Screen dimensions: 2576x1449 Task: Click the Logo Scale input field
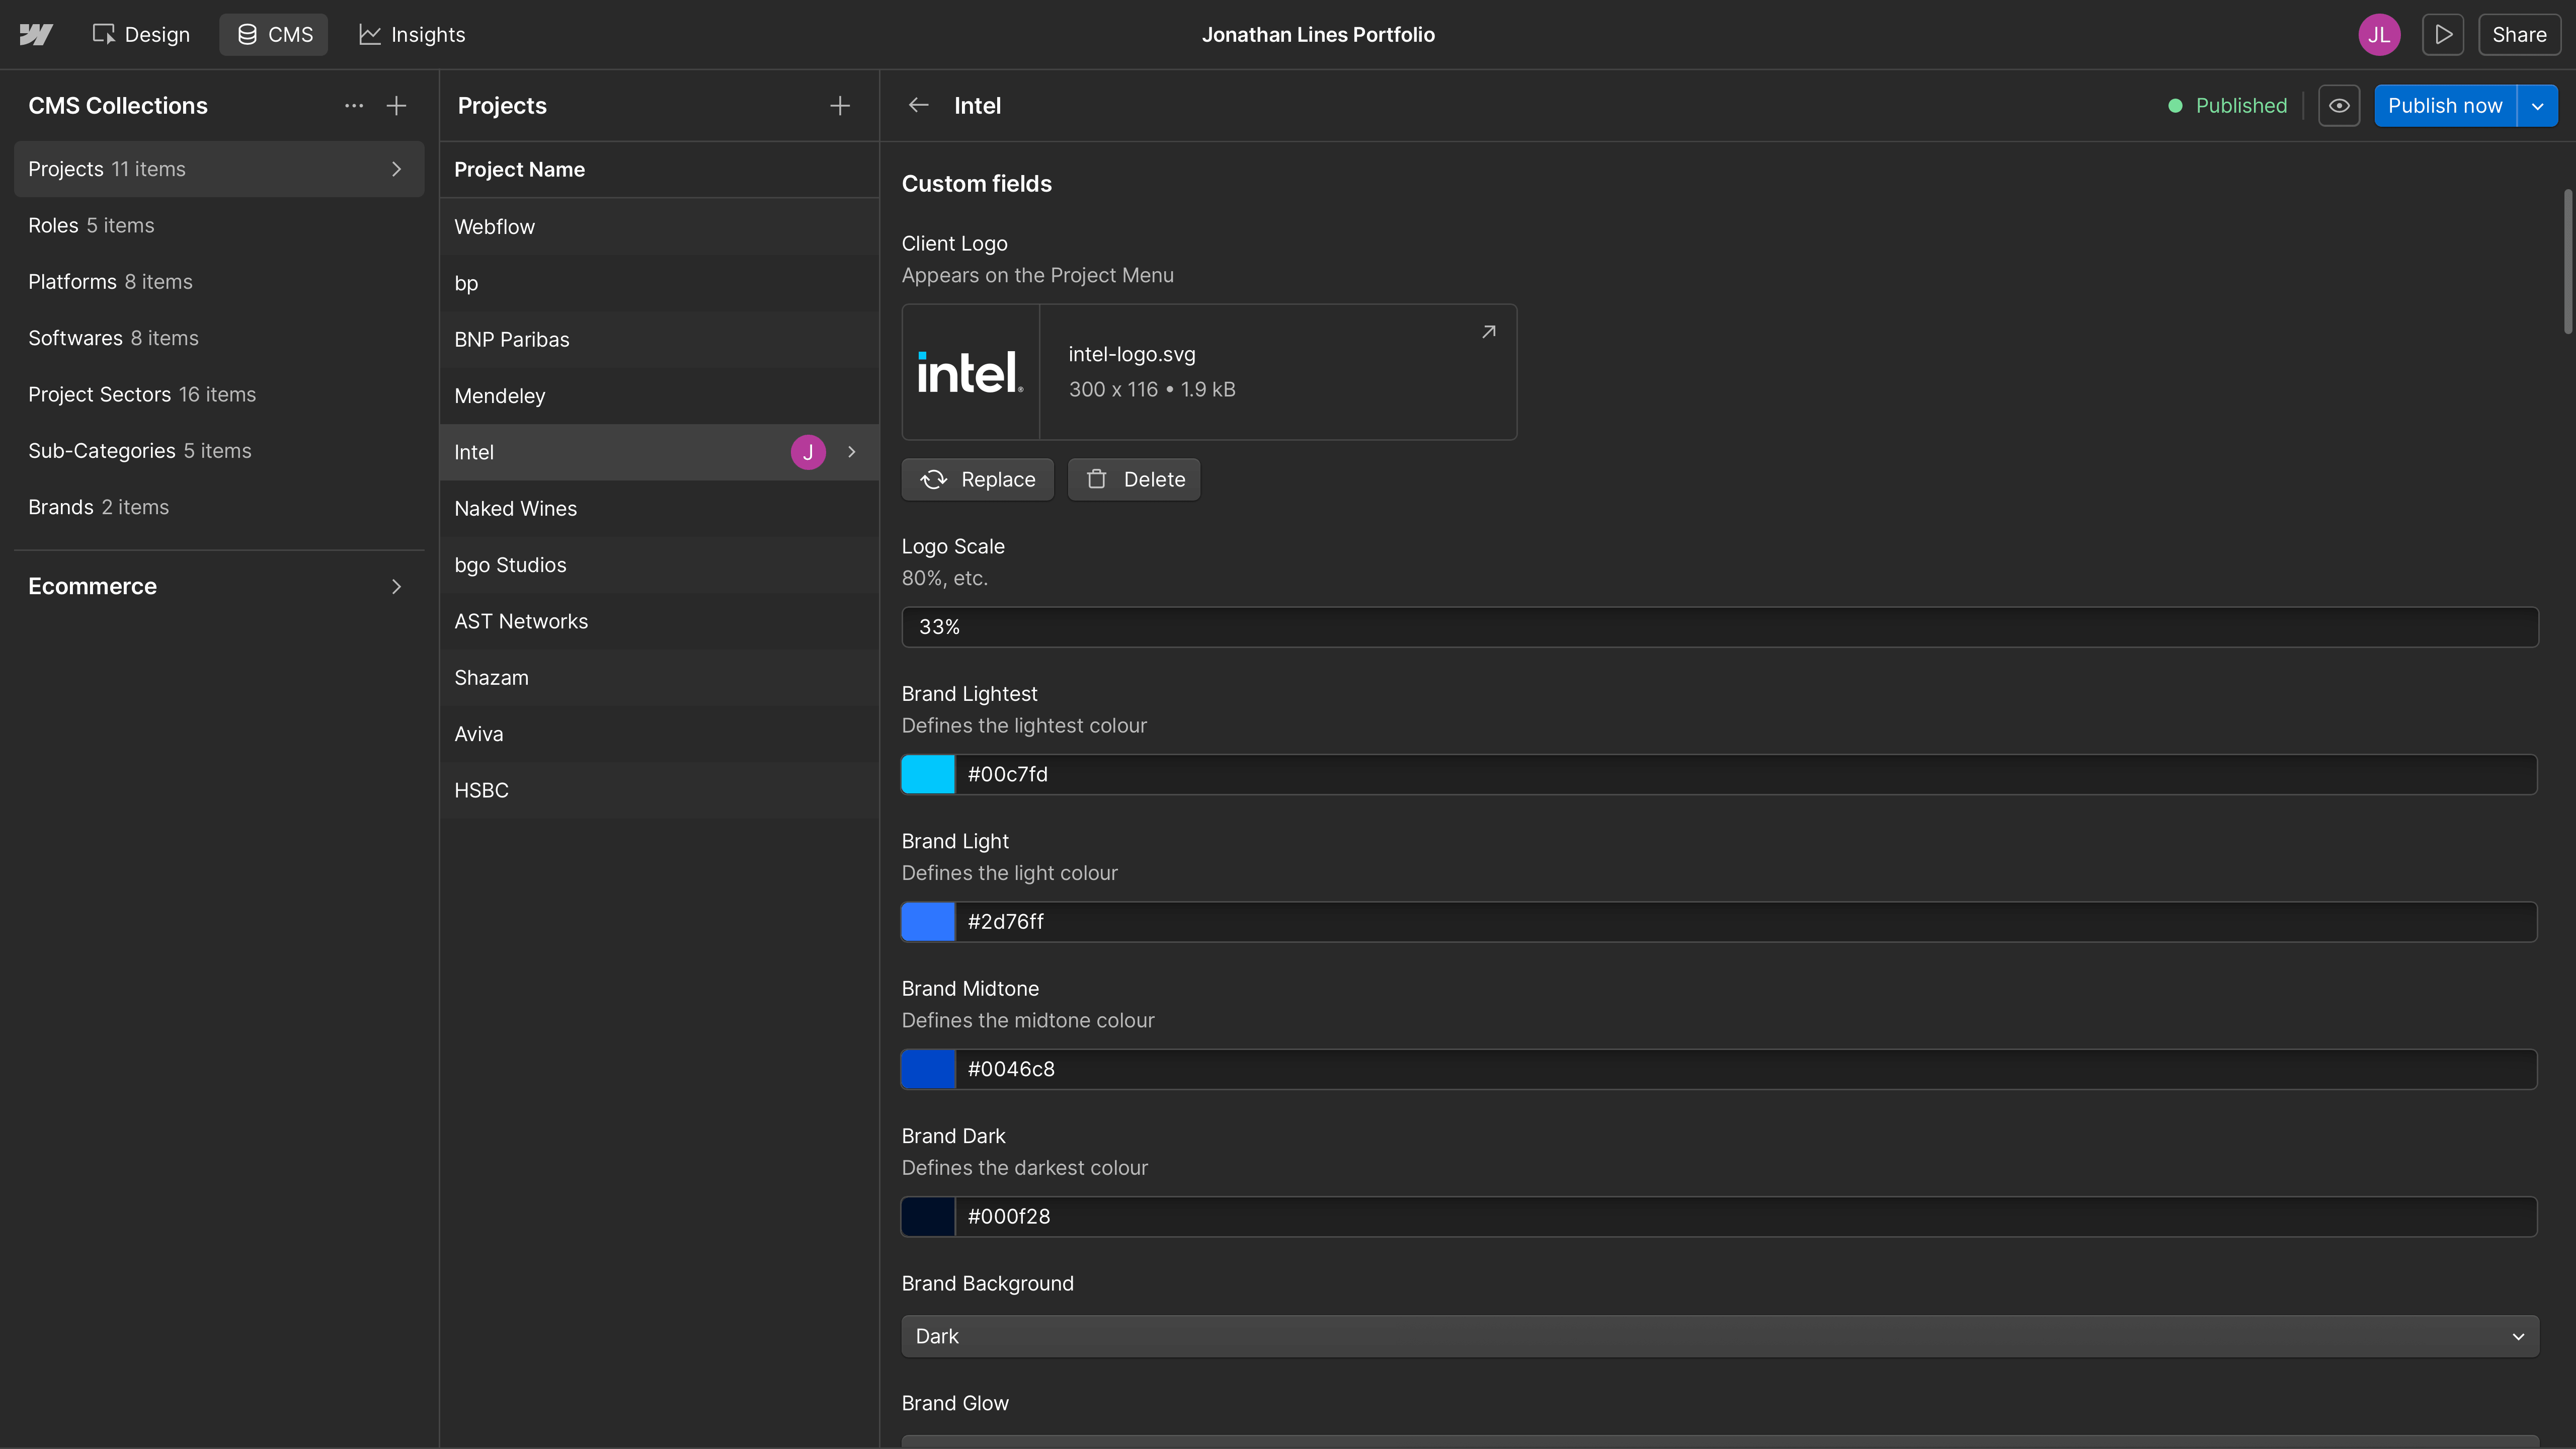[1720, 627]
